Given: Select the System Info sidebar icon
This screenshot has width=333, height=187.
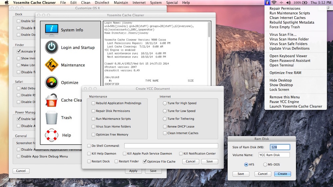Looking at the screenshot, I should [52, 30].
